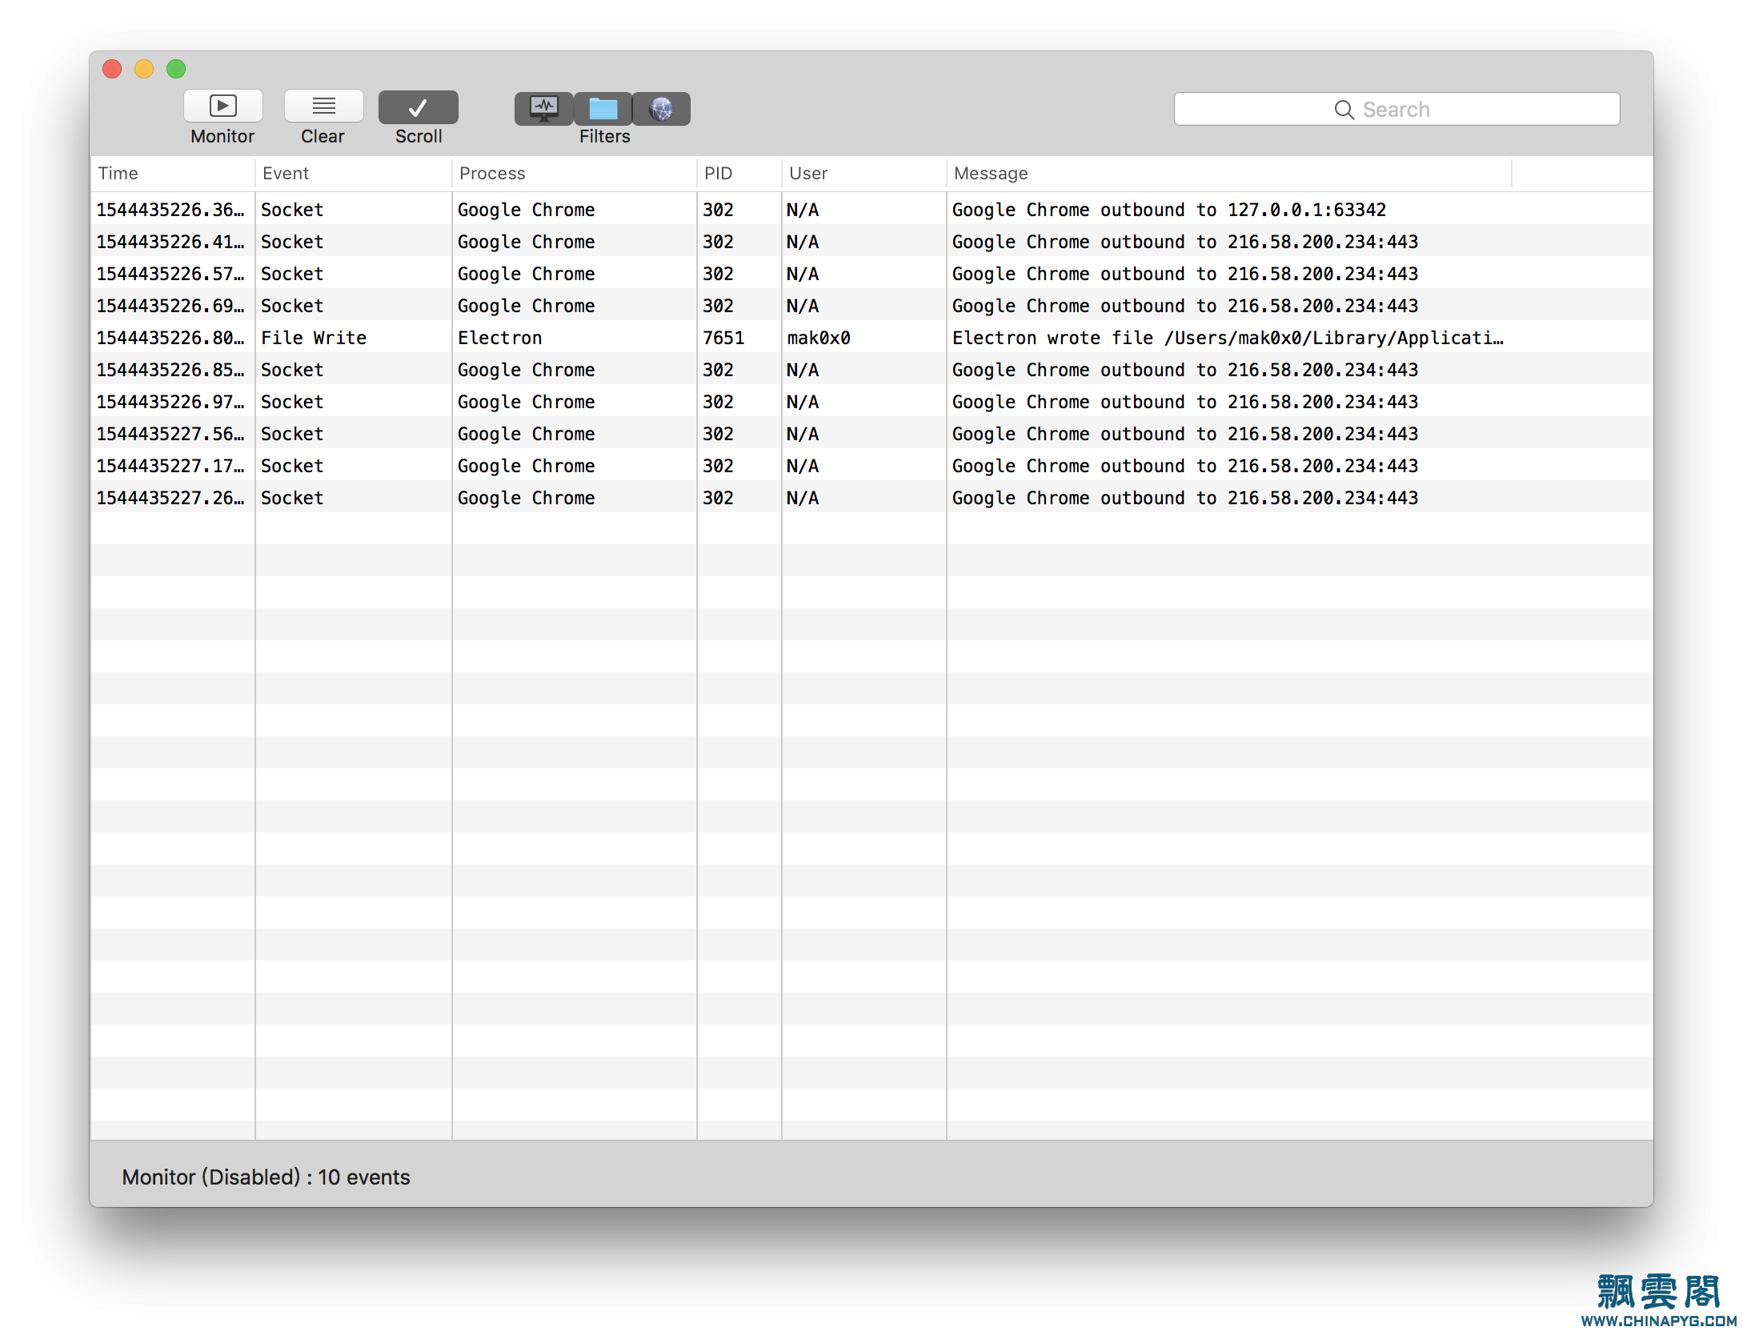Sort by the Process column header

[x=574, y=173]
